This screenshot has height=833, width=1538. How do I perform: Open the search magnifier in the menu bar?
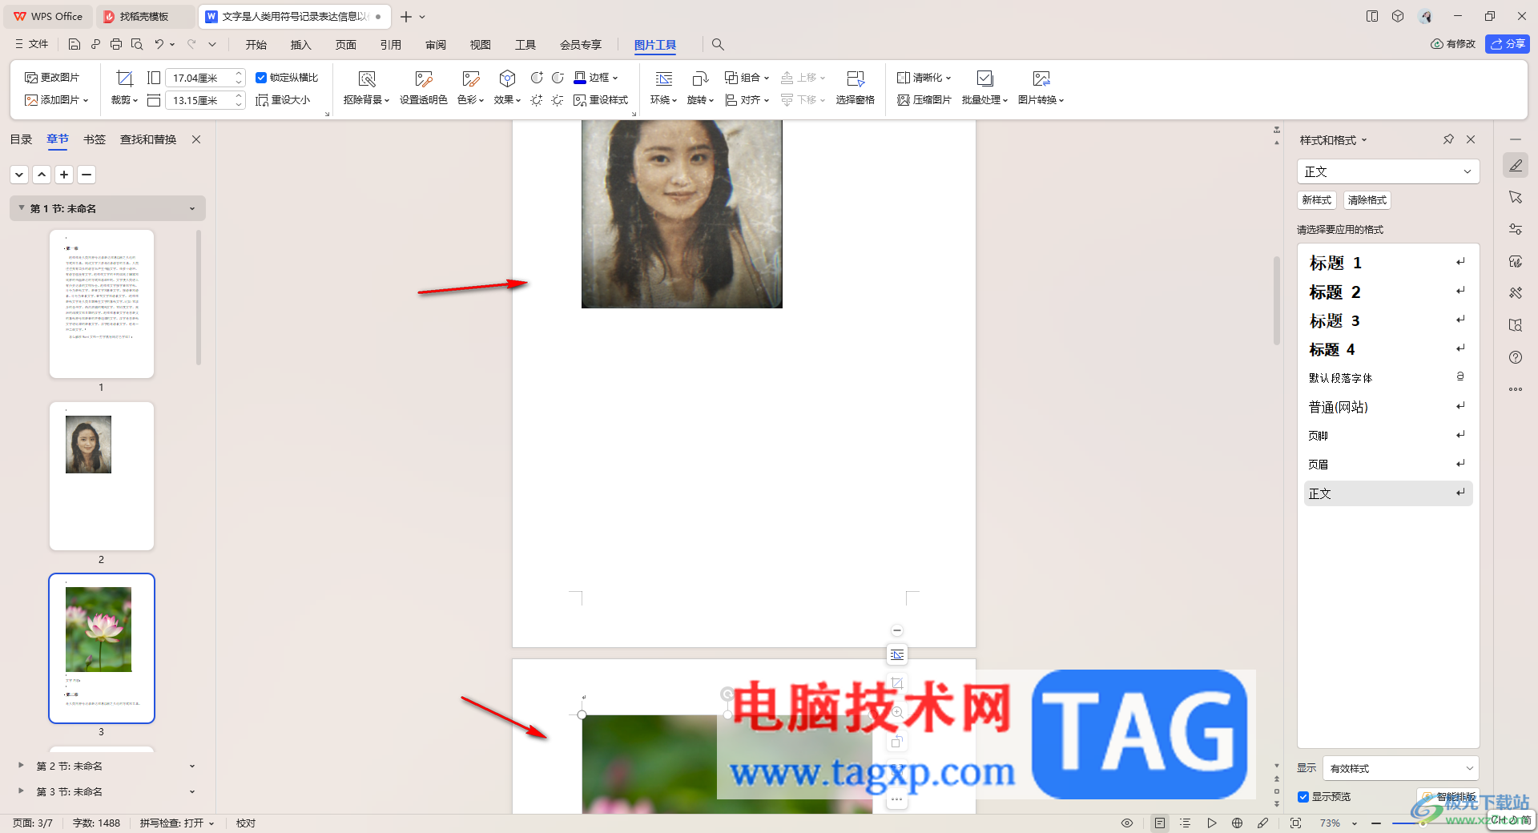pos(718,44)
